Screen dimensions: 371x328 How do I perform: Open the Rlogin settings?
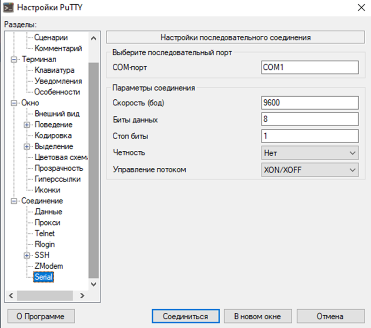click(x=45, y=244)
